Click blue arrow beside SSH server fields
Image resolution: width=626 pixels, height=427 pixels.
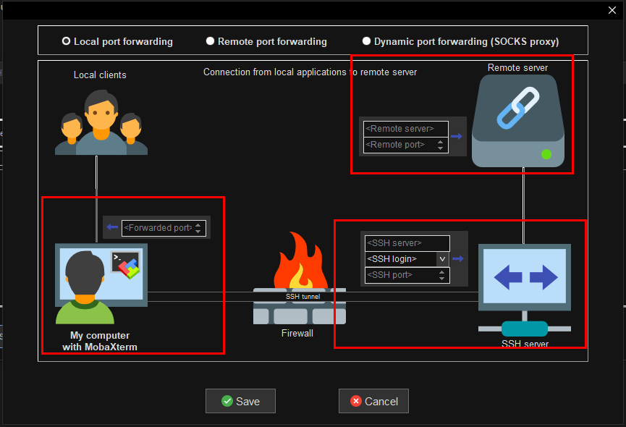(458, 259)
